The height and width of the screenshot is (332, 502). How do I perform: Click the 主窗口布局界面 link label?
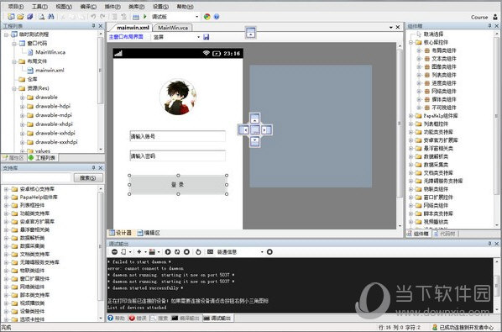(126, 37)
